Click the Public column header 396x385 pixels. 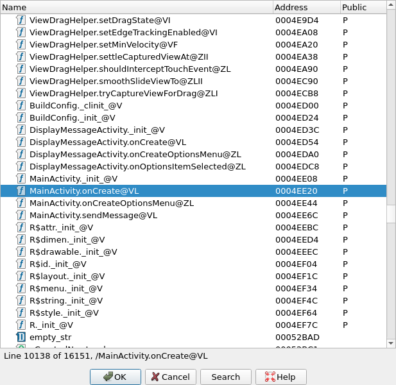[362, 7]
